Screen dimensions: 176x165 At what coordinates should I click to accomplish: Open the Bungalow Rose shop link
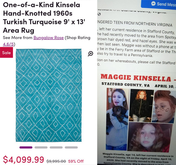tap(48, 38)
